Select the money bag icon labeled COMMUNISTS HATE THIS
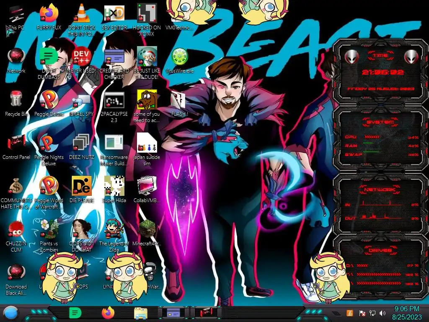 pos(16,193)
